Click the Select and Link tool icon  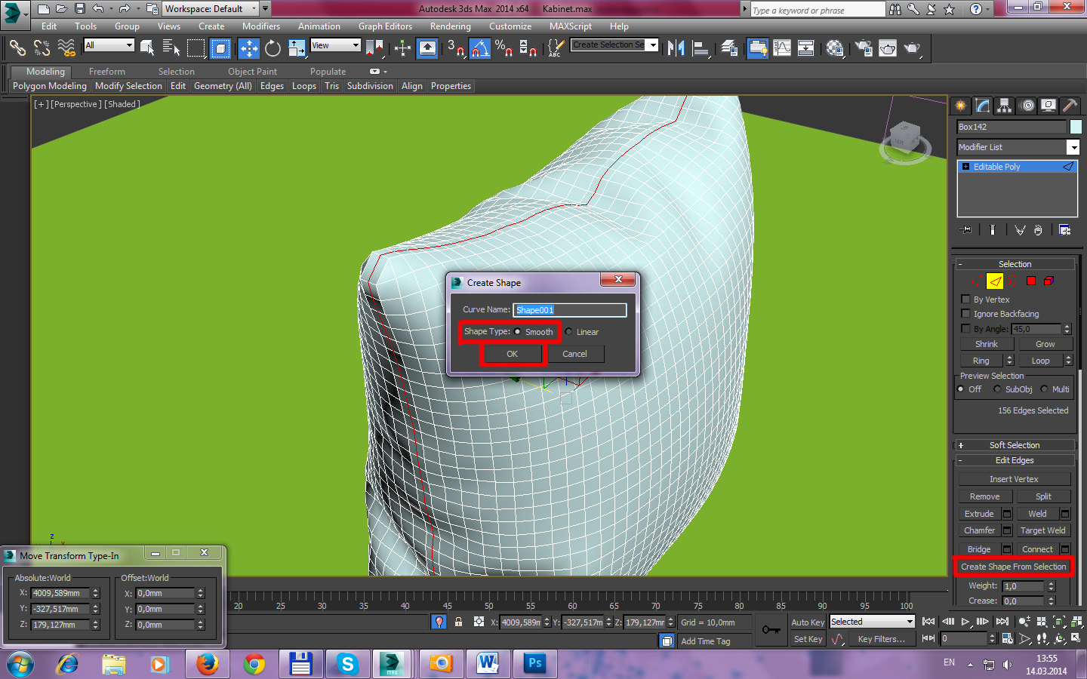pyautogui.click(x=17, y=48)
